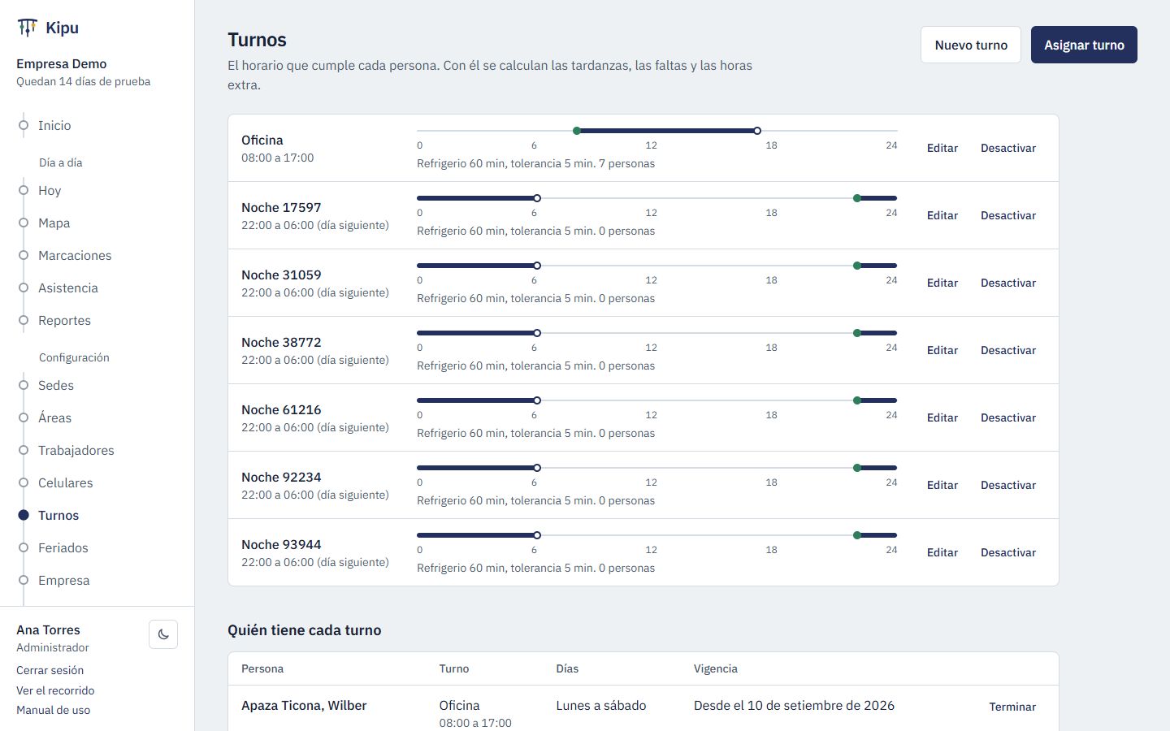Open Manual de uso link
Viewport: 1170px width, 731px height.
point(53,710)
